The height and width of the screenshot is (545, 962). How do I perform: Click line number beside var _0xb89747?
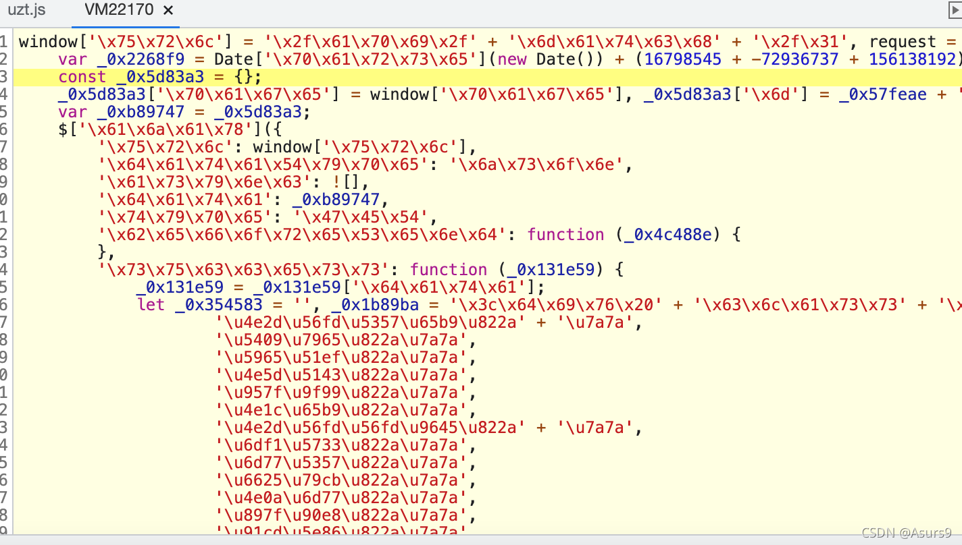[x=3, y=112]
